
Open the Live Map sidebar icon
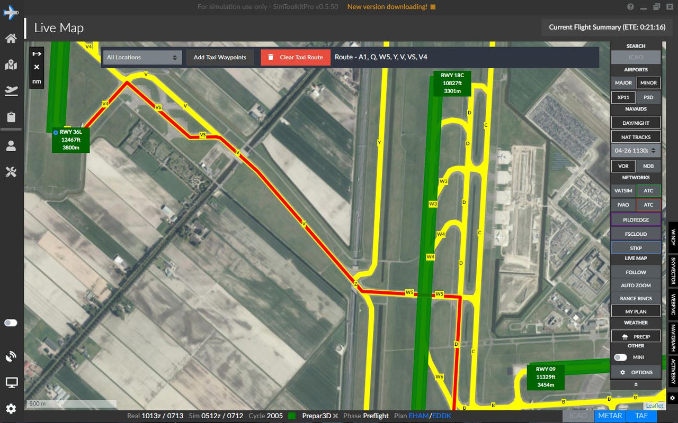click(x=11, y=65)
